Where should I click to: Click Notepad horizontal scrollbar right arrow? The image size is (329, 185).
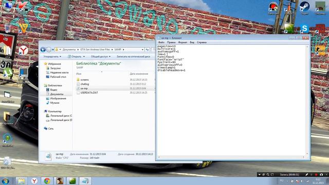pyautogui.click(x=304, y=157)
